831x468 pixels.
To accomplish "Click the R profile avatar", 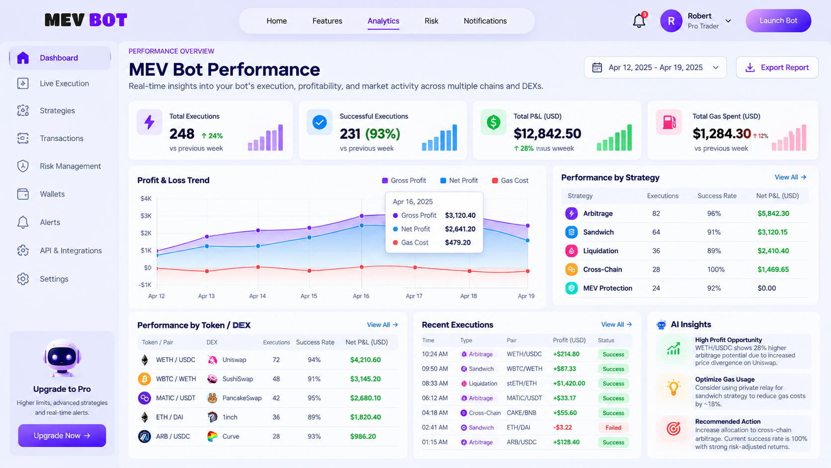I will (671, 21).
